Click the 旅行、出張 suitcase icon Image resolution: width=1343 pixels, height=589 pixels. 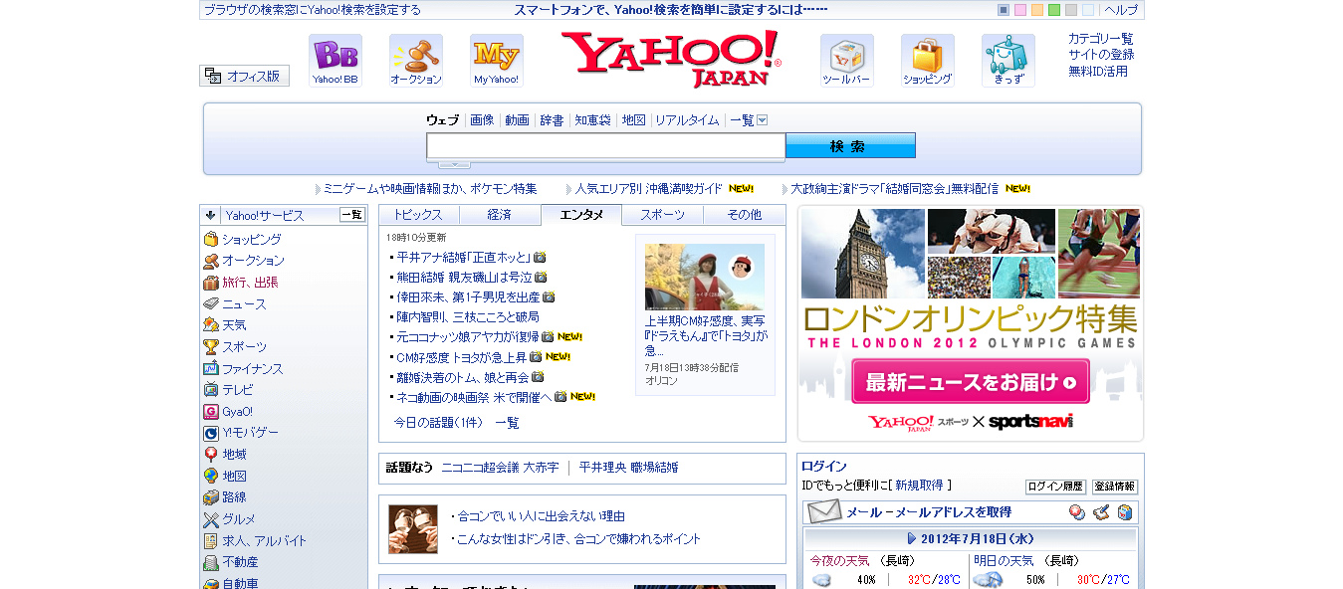(x=211, y=283)
